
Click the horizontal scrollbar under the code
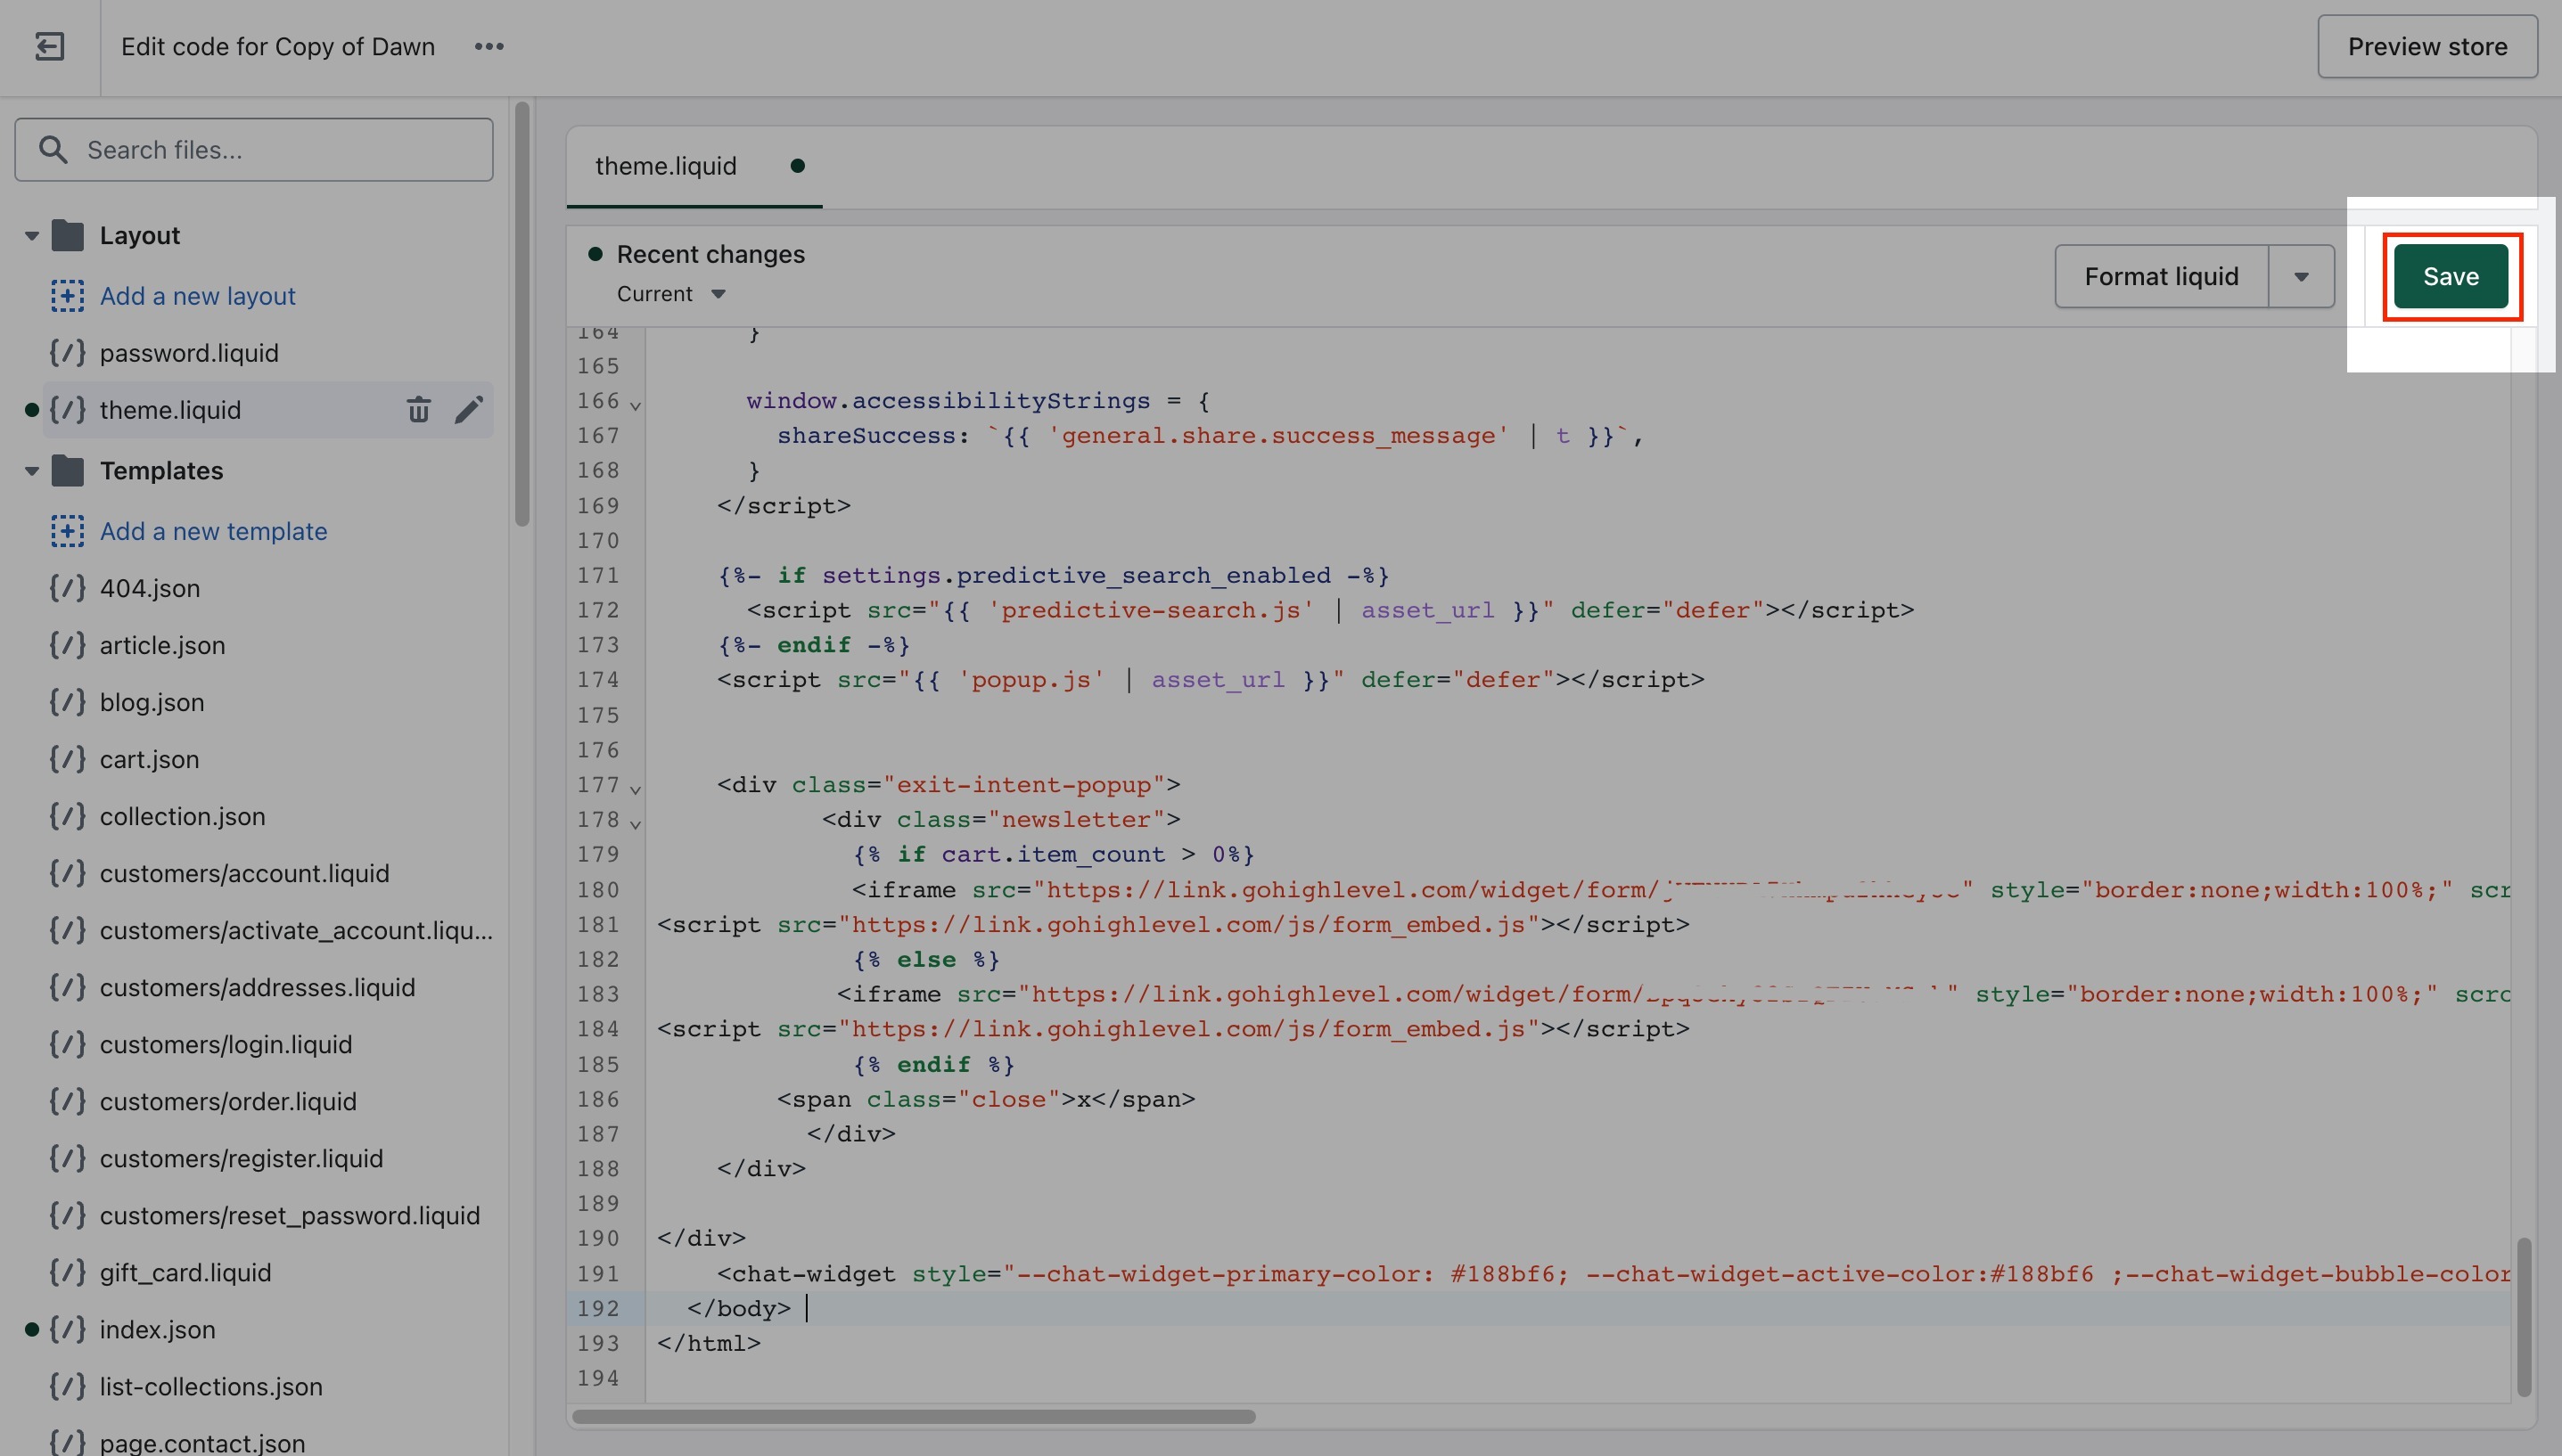click(x=914, y=1416)
